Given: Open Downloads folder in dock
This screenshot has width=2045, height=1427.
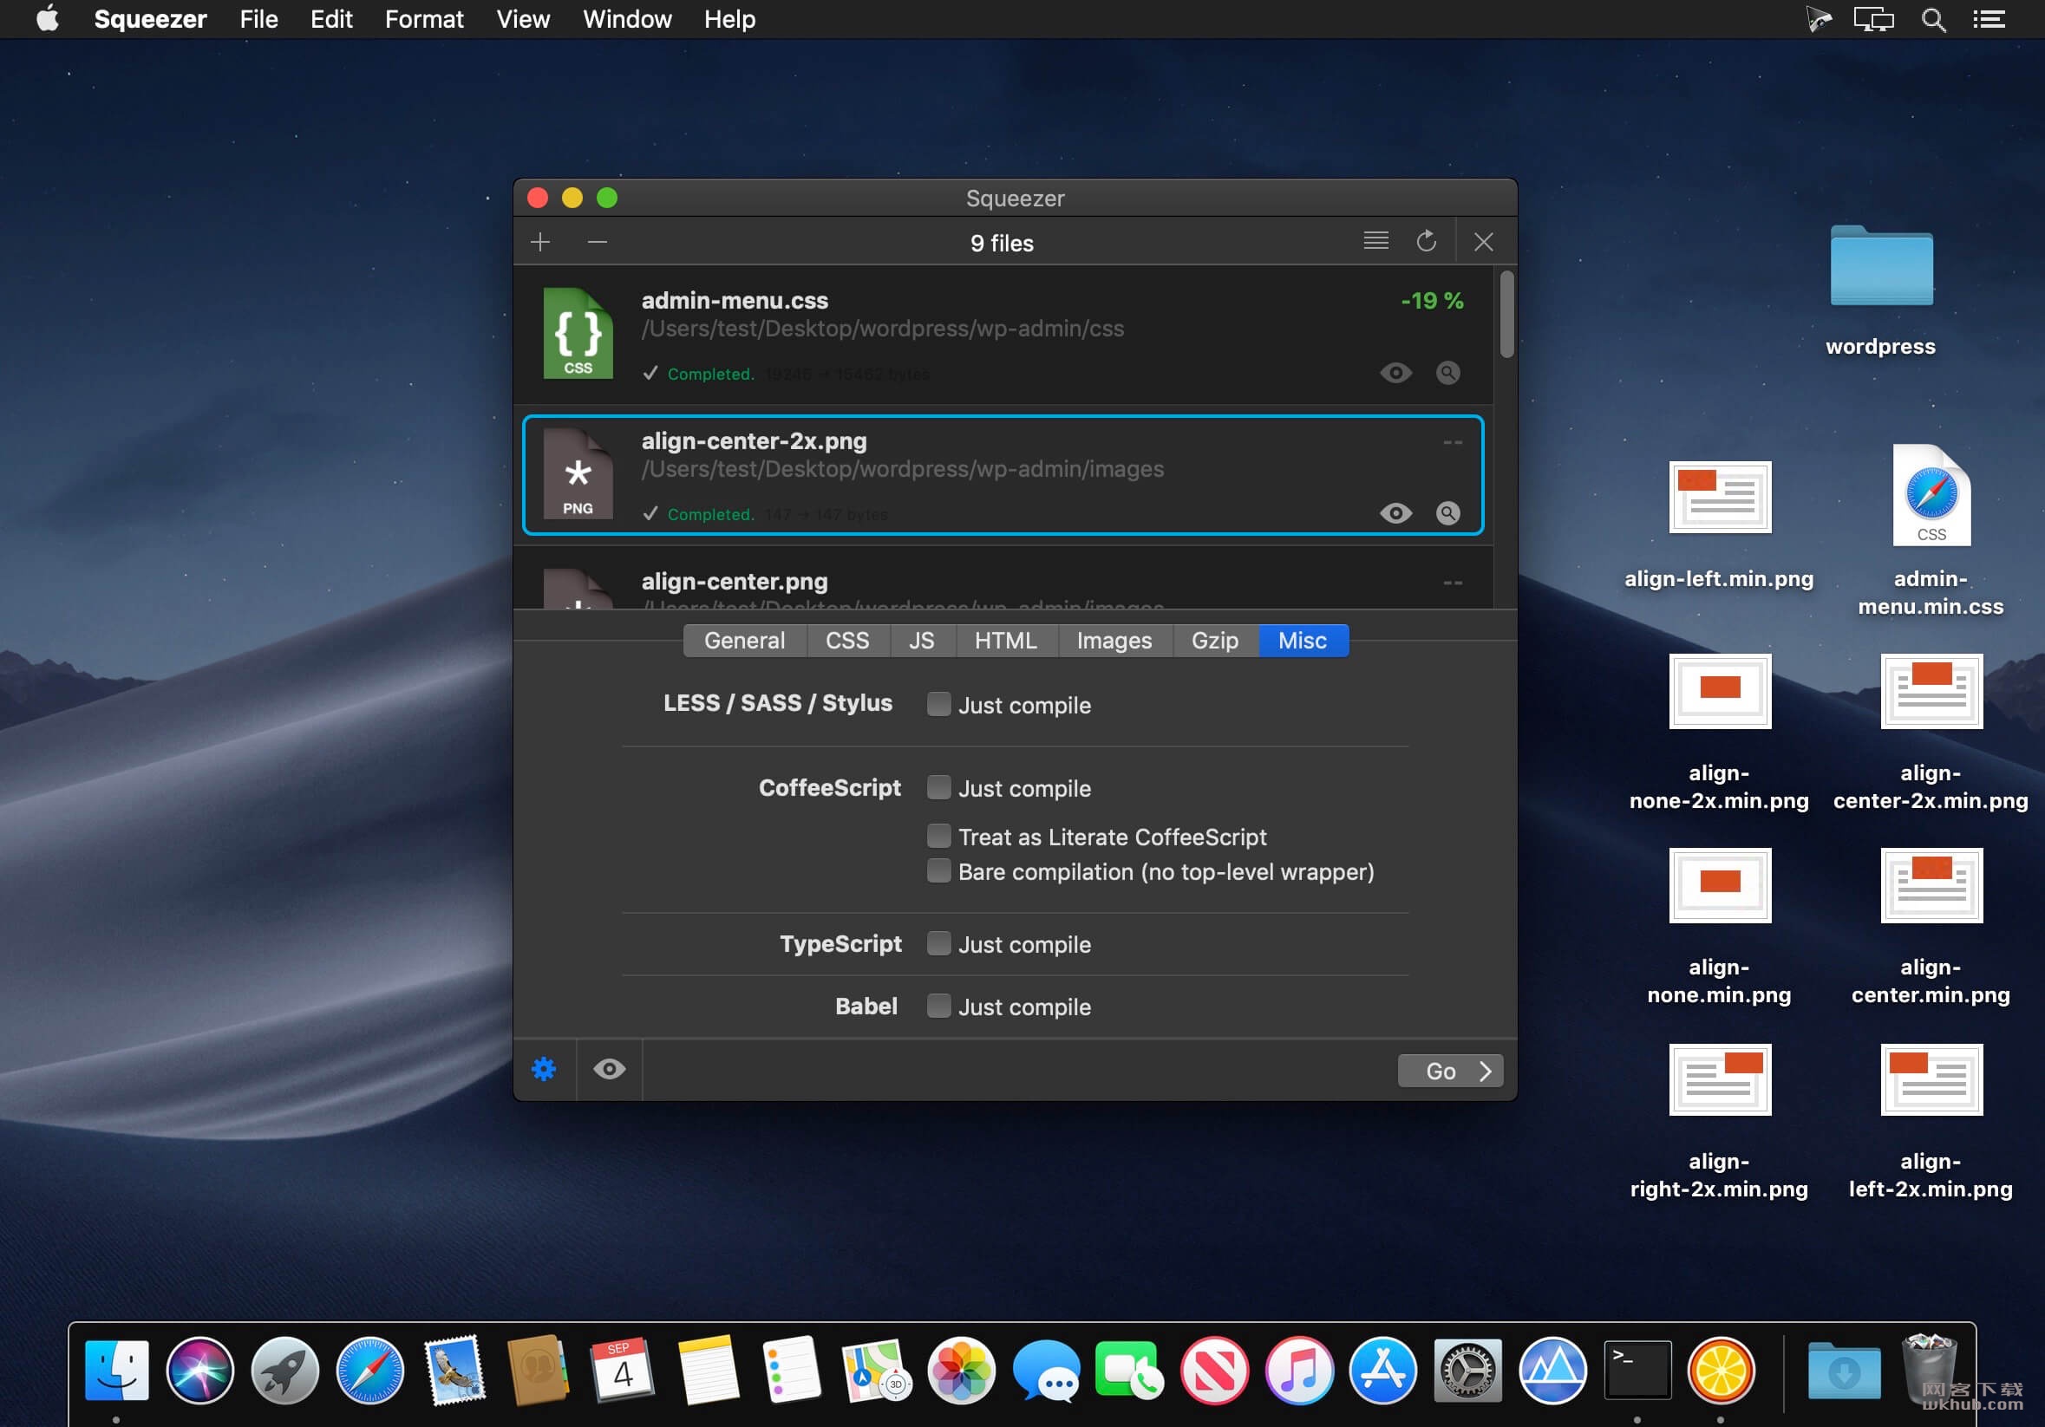Looking at the screenshot, I should (1844, 1370).
